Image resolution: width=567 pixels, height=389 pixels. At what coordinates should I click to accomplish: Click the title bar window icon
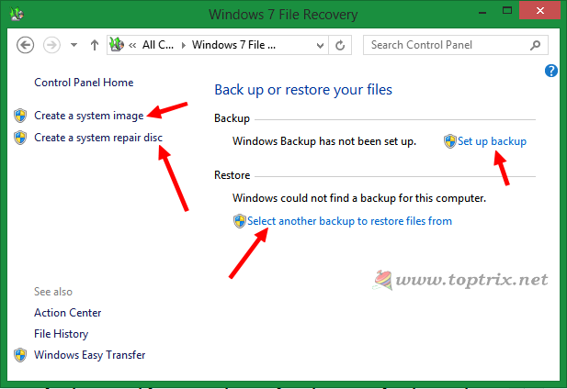(17, 14)
